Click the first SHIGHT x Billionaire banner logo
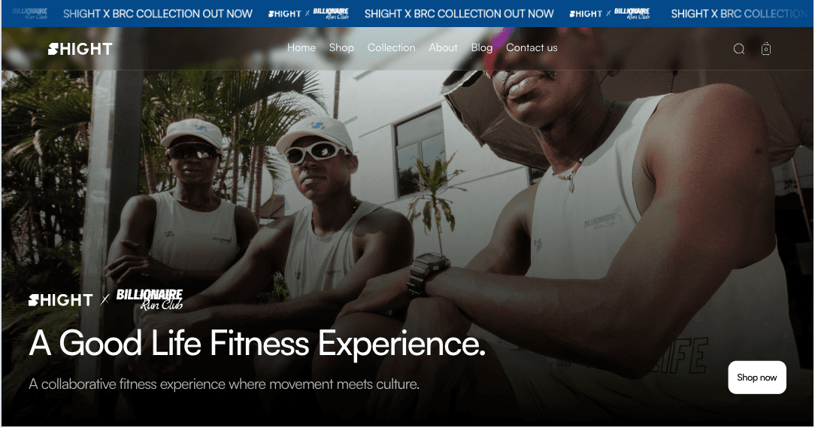The image size is (815, 428). pyautogui.click(x=309, y=14)
